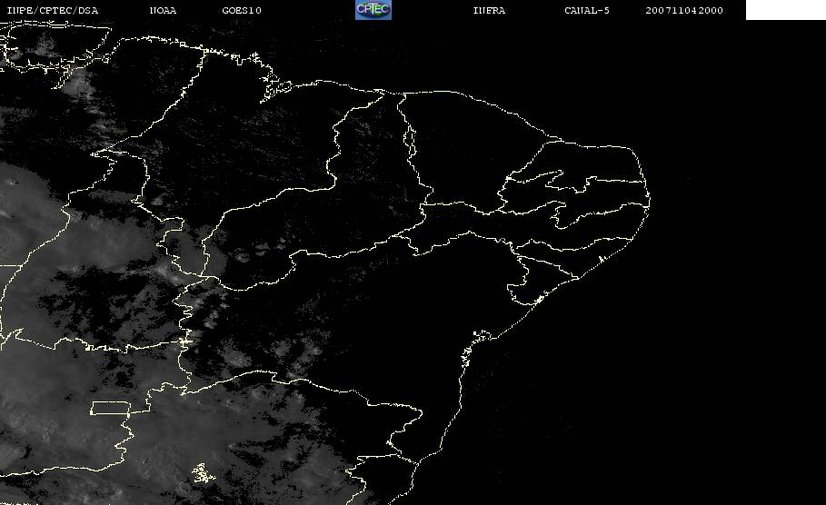Select the GOES10 satellite label

pyautogui.click(x=242, y=11)
